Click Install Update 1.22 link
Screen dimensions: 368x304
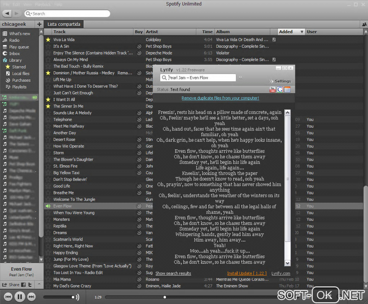(247, 273)
